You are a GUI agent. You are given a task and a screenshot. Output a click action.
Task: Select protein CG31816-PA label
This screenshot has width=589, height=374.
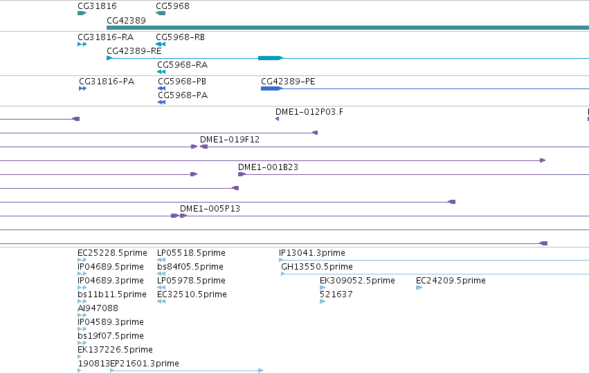(107, 81)
